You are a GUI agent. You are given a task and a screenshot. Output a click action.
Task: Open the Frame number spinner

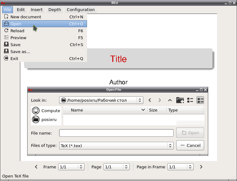(71, 167)
